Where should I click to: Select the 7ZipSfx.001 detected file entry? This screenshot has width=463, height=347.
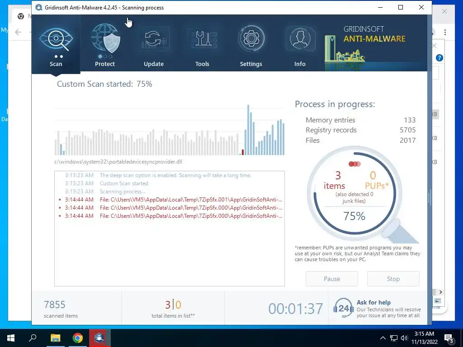point(170,200)
